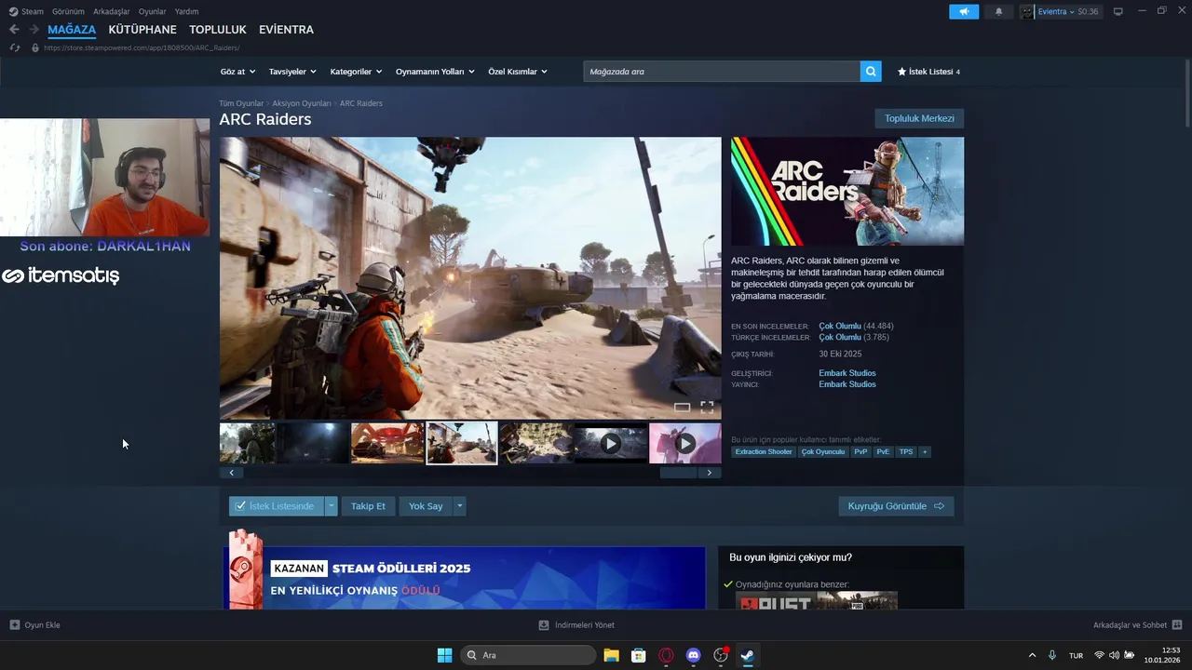
Task: Click the volume icon in system tray
Action: [1114, 655]
